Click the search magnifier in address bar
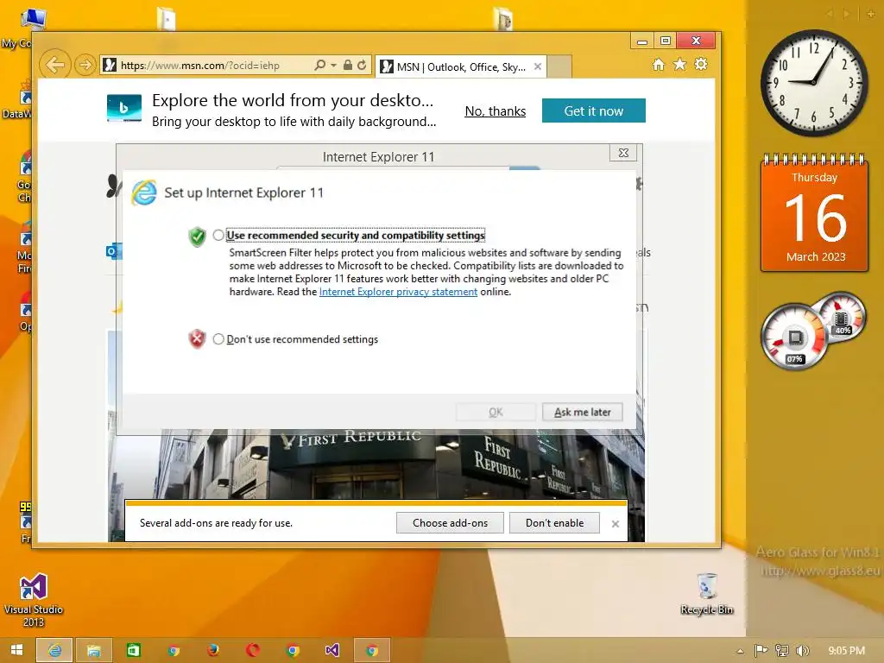The image size is (884, 663). pyautogui.click(x=319, y=65)
